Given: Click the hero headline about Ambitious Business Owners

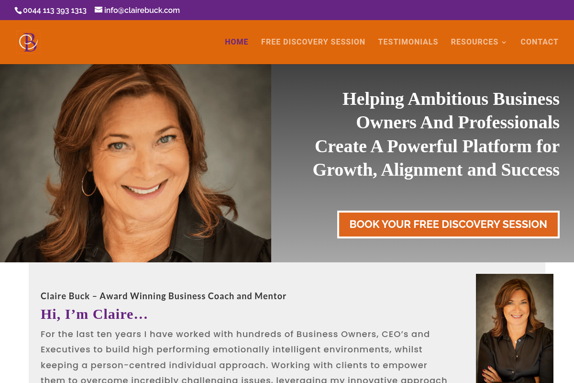Looking at the screenshot, I should pos(436,134).
